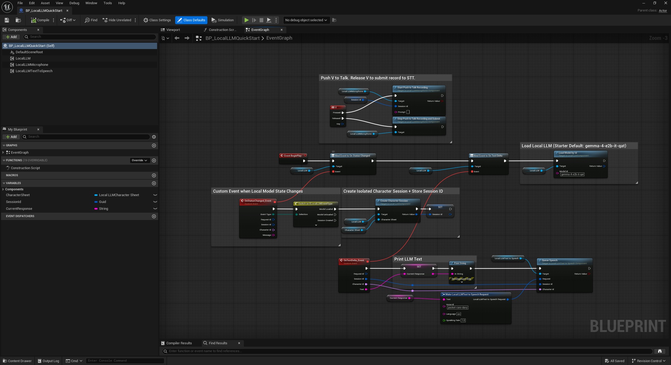Open Class Settings
This screenshot has width=671, height=365.
click(x=157, y=20)
